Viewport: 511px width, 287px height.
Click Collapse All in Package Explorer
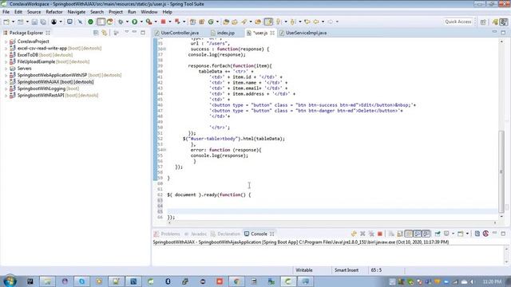point(96,33)
